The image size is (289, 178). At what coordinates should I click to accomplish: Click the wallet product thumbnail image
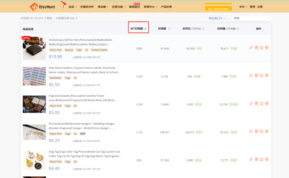coord(34,48)
